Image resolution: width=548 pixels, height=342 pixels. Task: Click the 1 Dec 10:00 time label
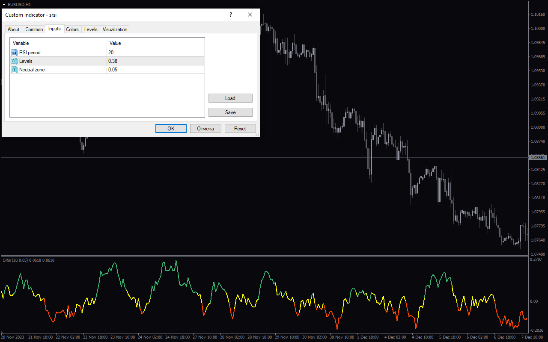[x=368, y=337]
